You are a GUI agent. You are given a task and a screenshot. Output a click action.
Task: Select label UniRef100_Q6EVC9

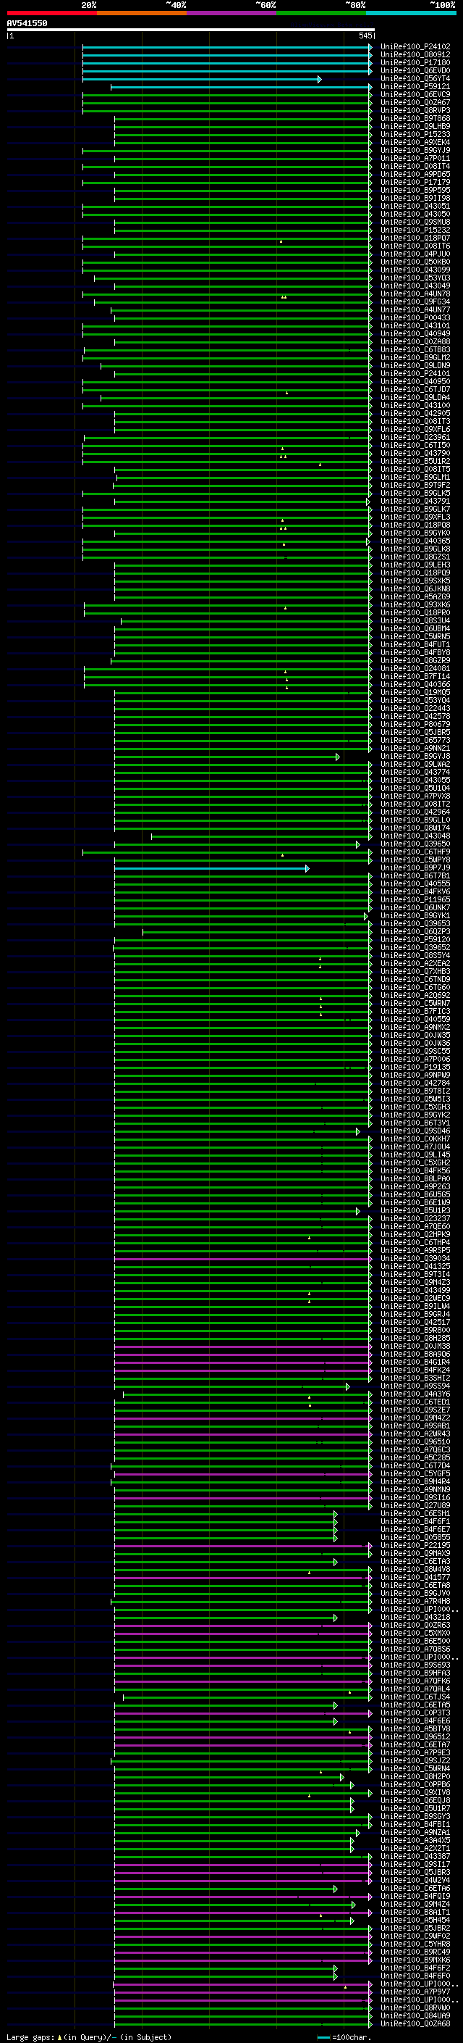pyautogui.click(x=415, y=94)
